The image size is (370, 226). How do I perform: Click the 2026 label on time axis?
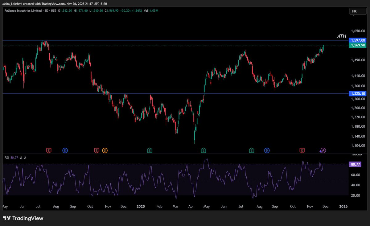(x=343, y=206)
